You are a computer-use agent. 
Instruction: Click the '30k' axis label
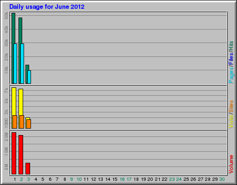coord(6,43)
